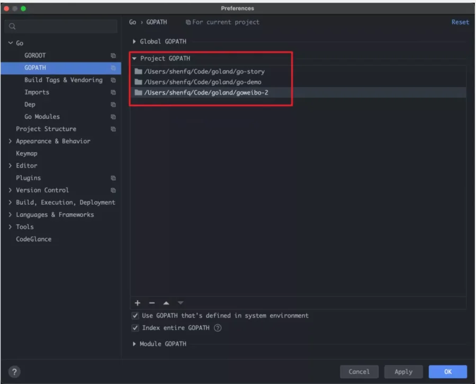Click the Reset link
This screenshot has height=384, width=476.
click(x=460, y=22)
